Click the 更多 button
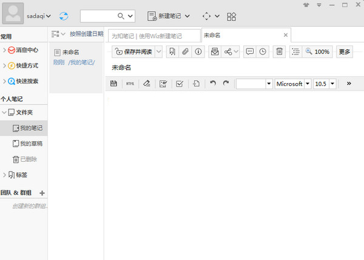 tap(345, 52)
